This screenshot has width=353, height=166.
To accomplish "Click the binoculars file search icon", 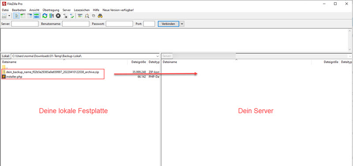I will [x=100, y=16].
